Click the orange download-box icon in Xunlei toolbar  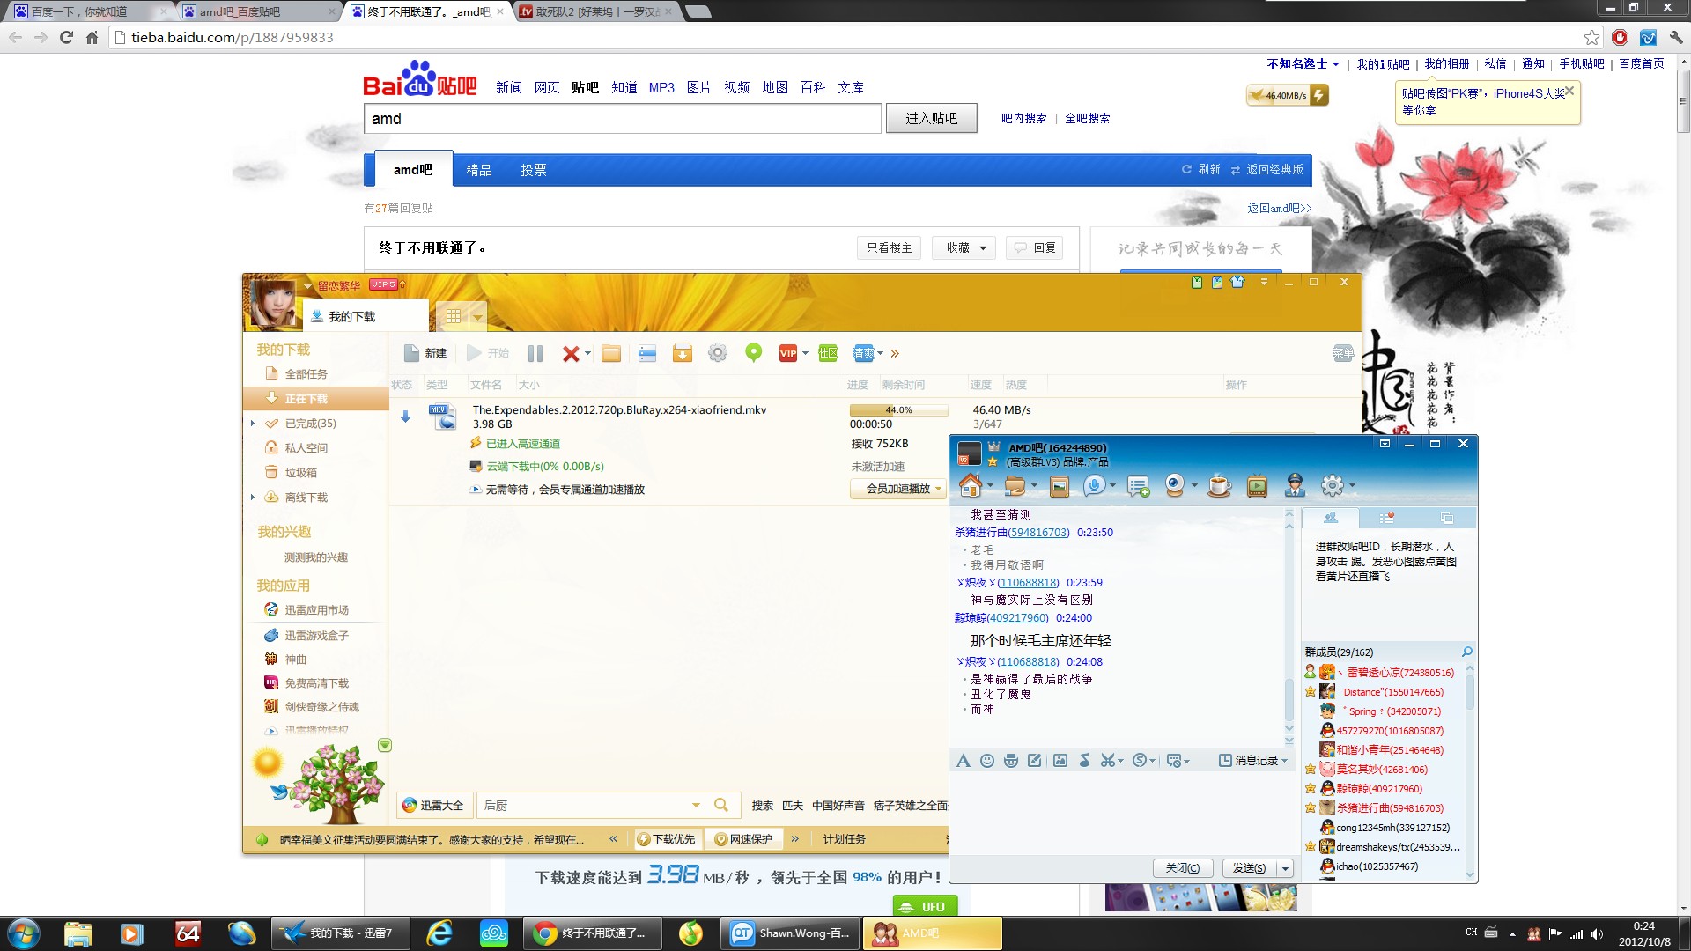pos(683,353)
